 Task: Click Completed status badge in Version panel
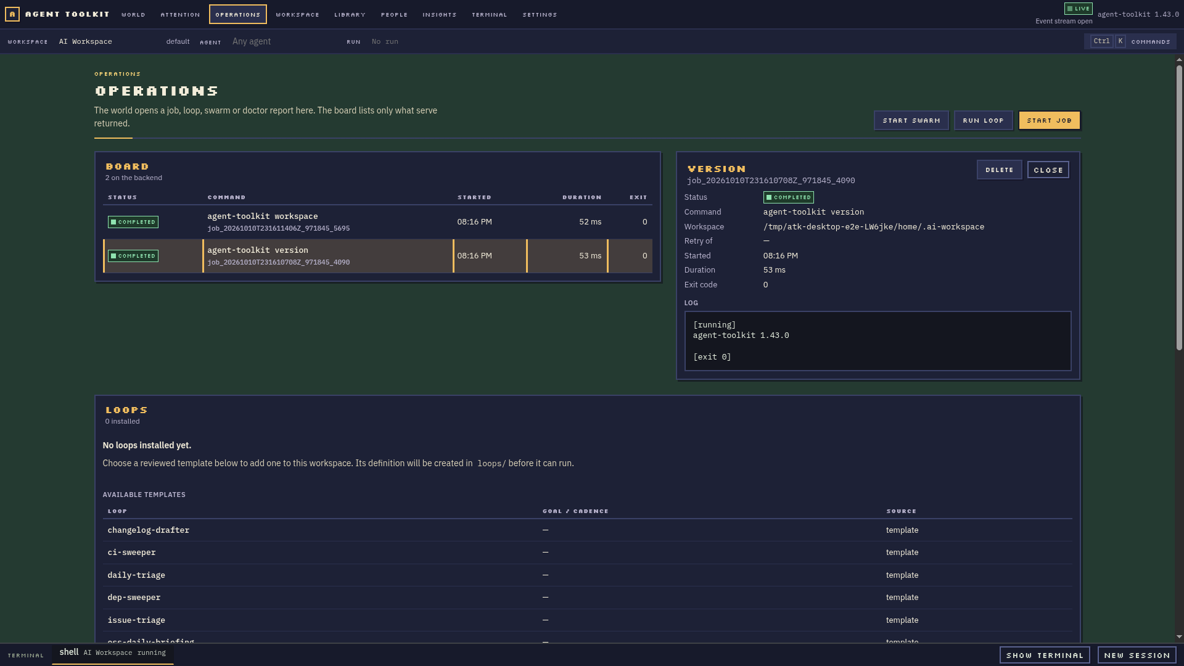pyautogui.click(x=788, y=197)
